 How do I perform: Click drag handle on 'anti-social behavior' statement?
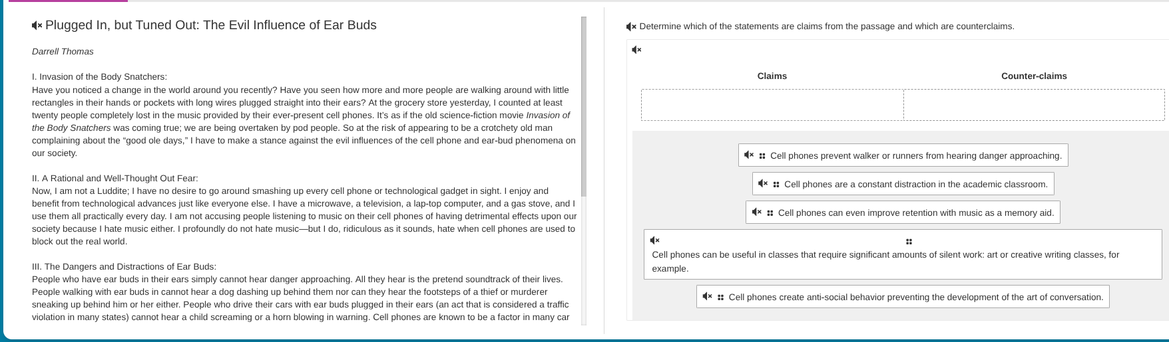pyautogui.click(x=720, y=298)
